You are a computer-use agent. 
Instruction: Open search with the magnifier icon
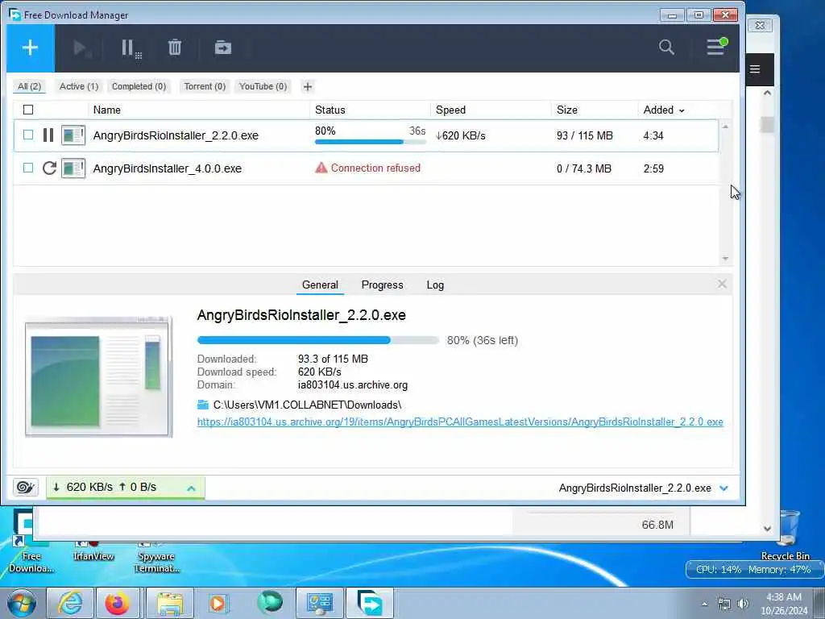tap(666, 48)
